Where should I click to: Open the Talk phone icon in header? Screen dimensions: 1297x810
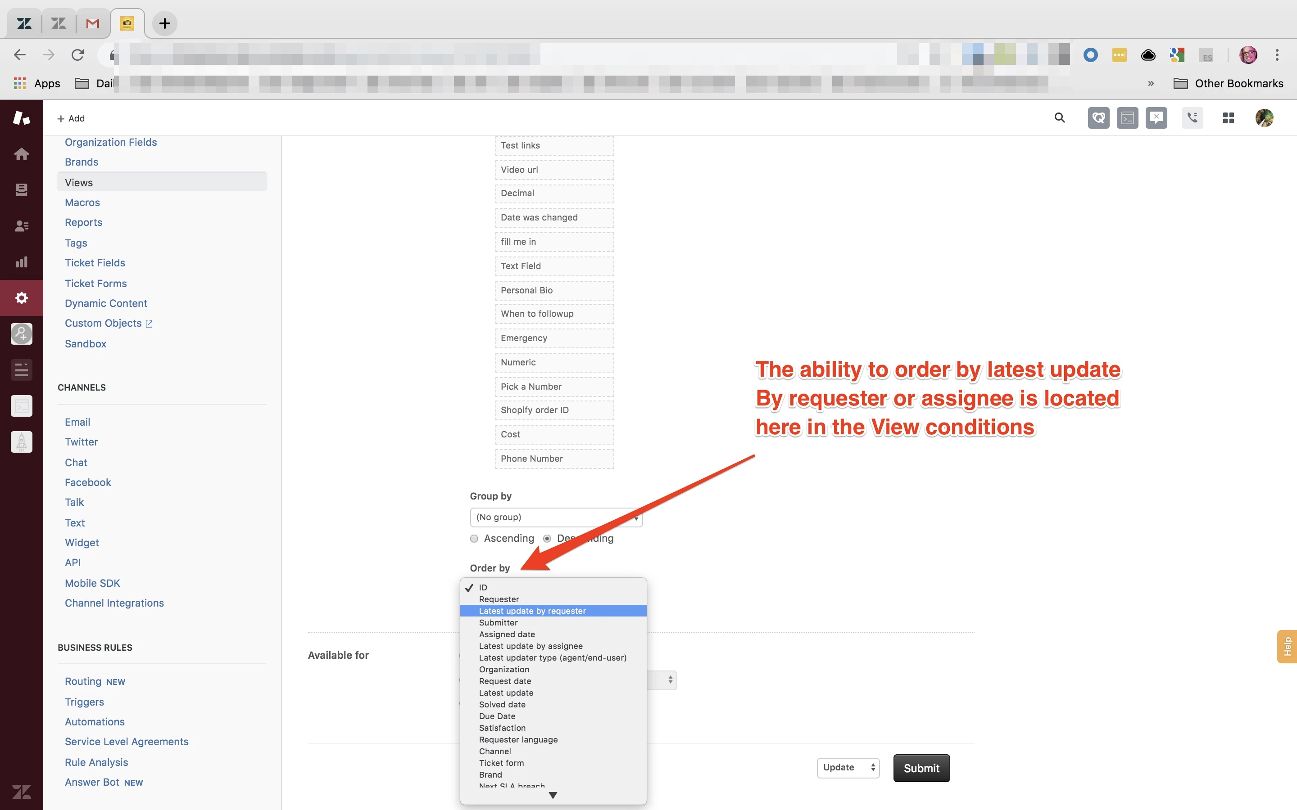[x=1192, y=118]
